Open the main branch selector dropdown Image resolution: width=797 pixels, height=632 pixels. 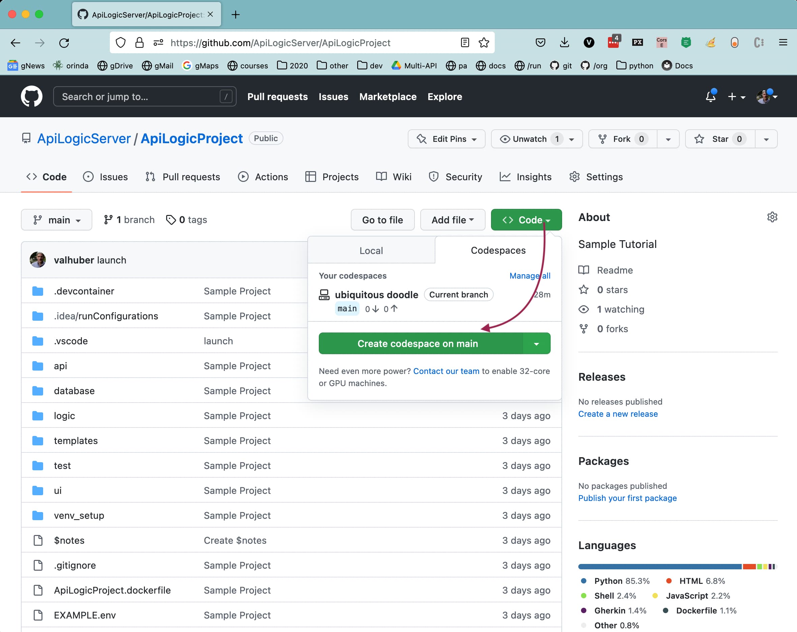coord(57,220)
